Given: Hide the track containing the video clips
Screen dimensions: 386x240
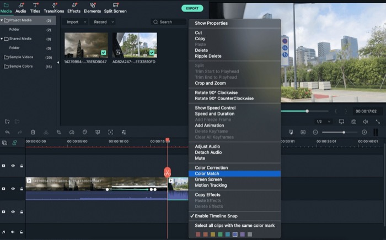Looking at the screenshot, I should [x=13, y=189].
